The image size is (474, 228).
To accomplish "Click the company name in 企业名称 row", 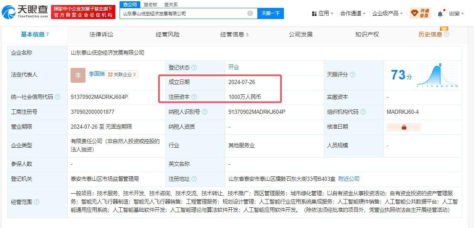I will click(x=108, y=53).
